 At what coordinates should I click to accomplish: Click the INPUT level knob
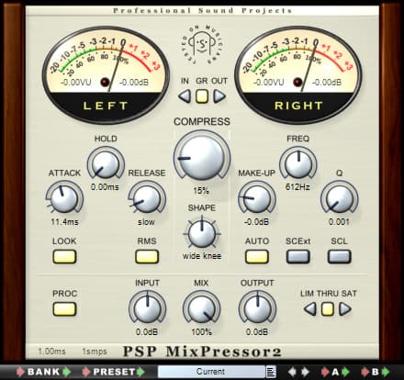point(147,308)
